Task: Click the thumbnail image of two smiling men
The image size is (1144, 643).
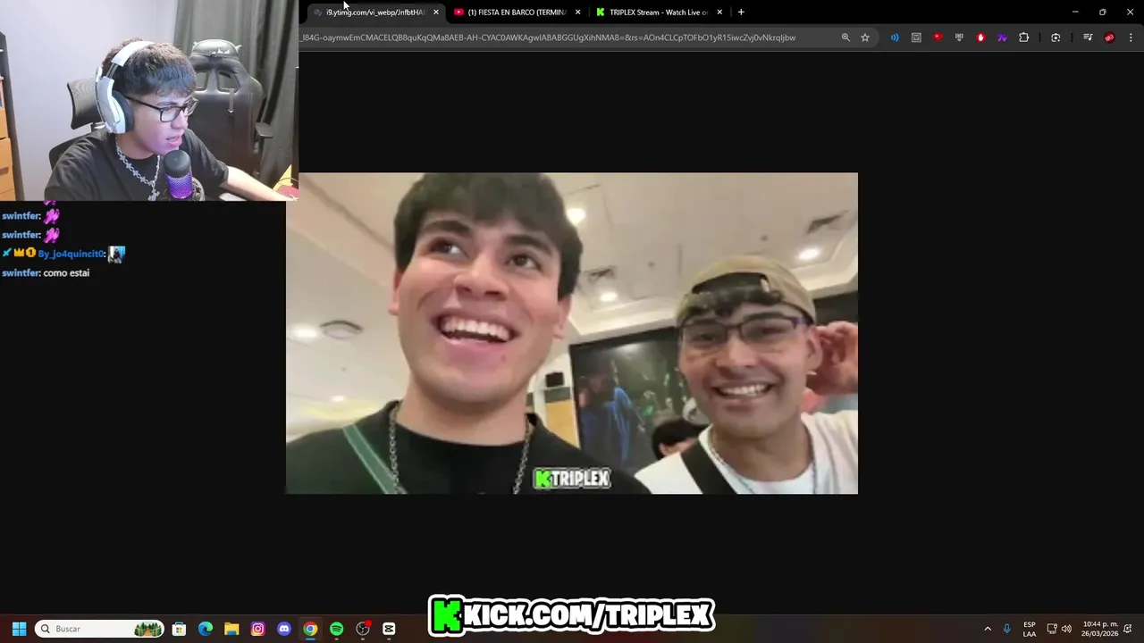Action: pyautogui.click(x=572, y=333)
